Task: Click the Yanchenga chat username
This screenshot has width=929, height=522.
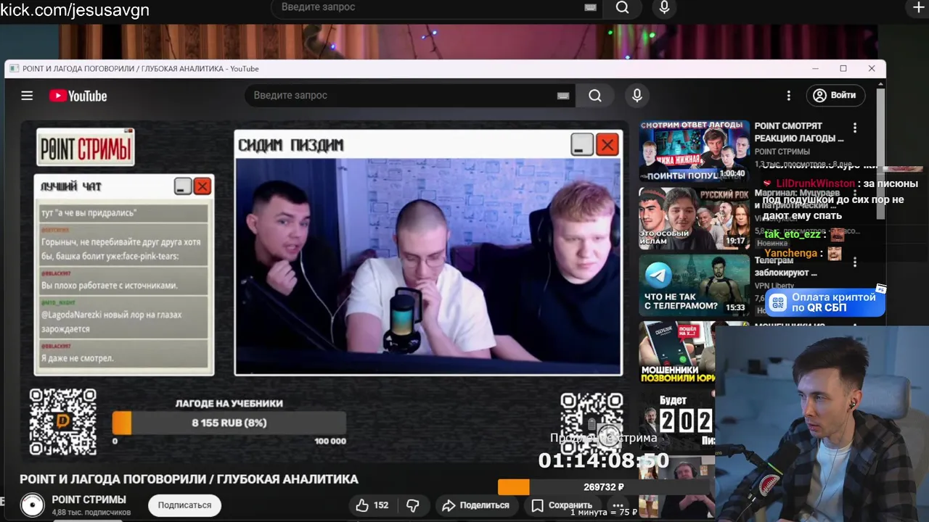Action: click(790, 253)
